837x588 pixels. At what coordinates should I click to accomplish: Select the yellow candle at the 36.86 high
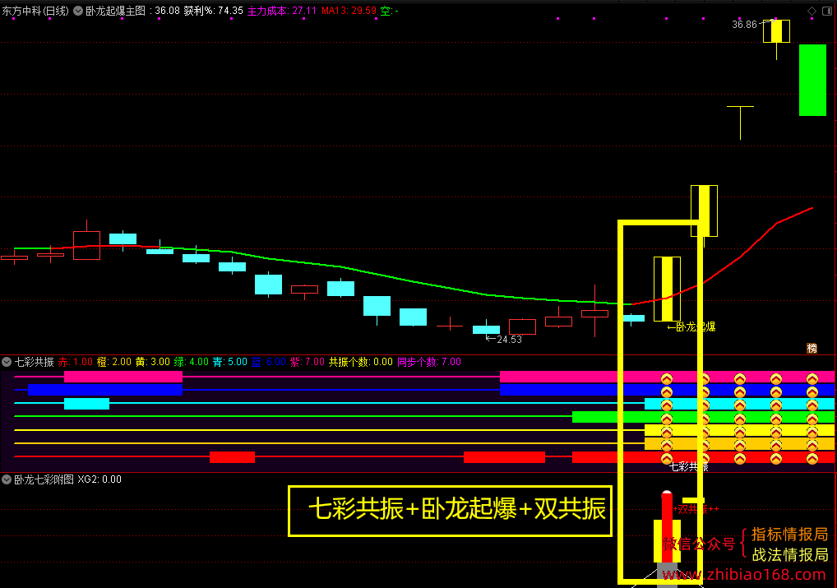point(776,31)
